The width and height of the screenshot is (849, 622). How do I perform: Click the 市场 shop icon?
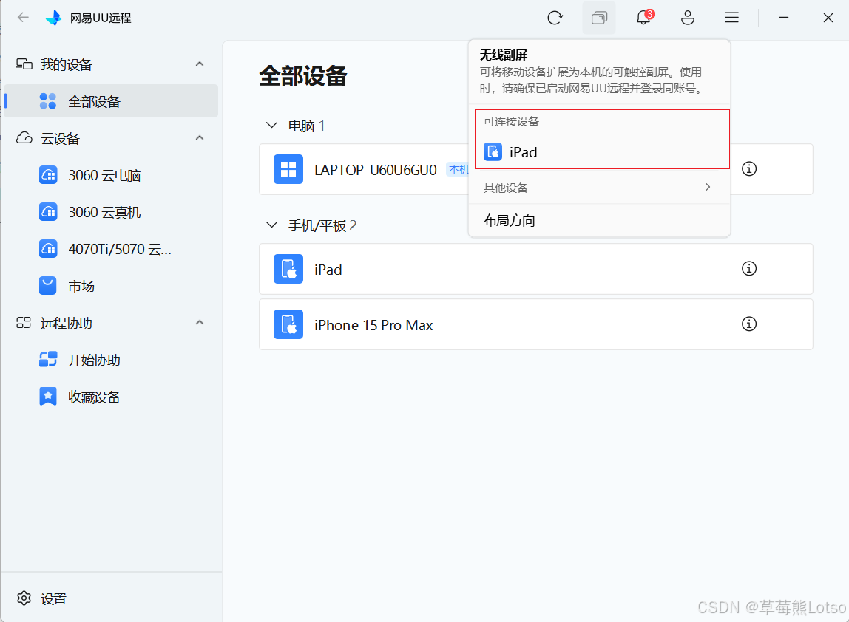pos(47,286)
